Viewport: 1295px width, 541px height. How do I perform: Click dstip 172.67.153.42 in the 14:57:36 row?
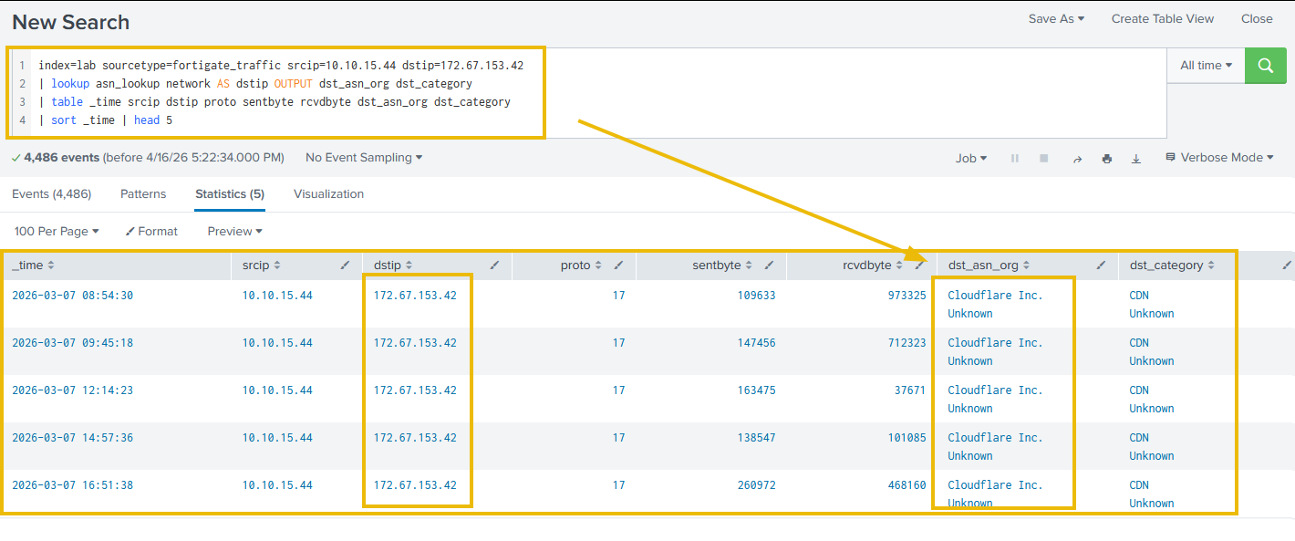(x=415, y=438)
